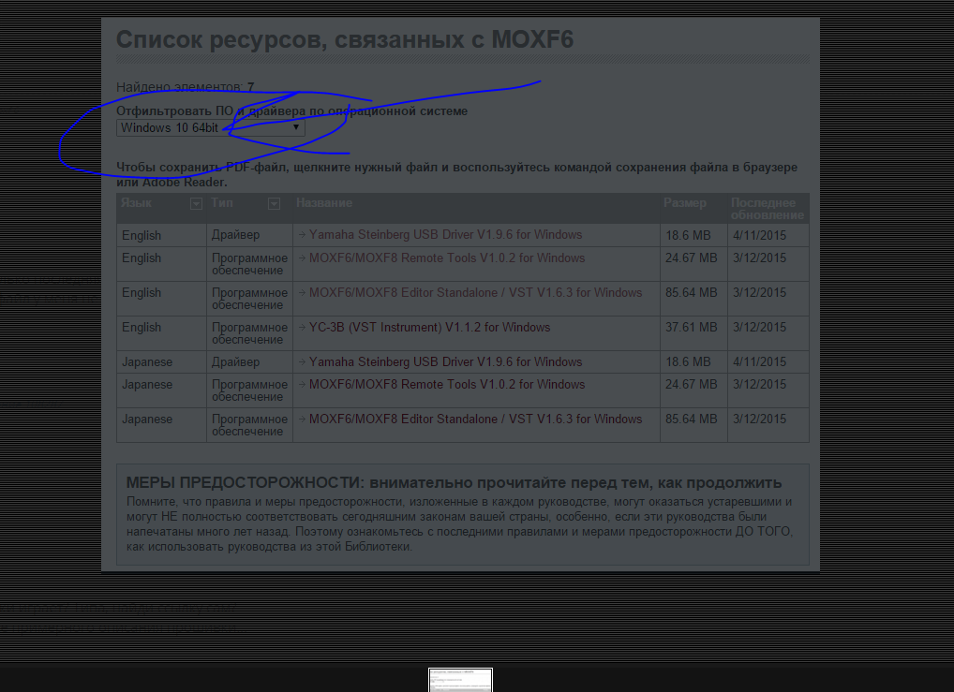Select the image thumbnail below the lightbox
This screenshot has width=954, height=692.
[x=460, y=680]
